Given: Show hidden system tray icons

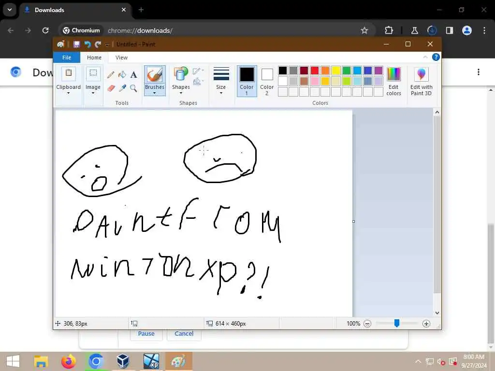Looking at the screenshot, I should tap(418, 361).
